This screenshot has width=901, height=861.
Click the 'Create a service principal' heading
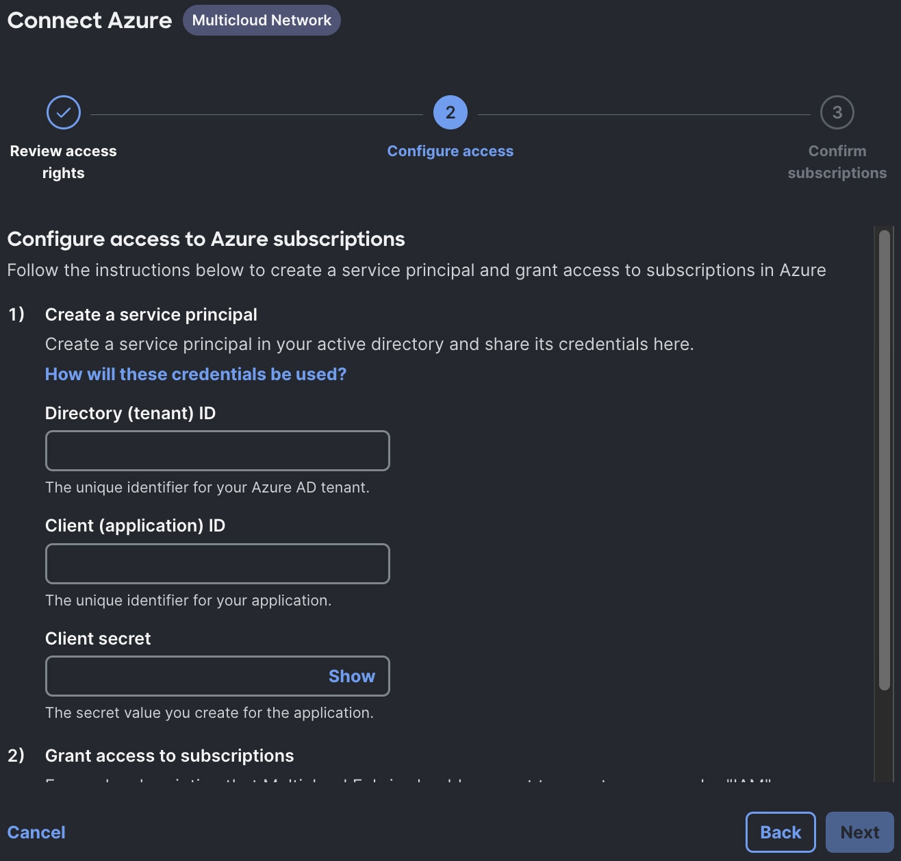point(151,314)
